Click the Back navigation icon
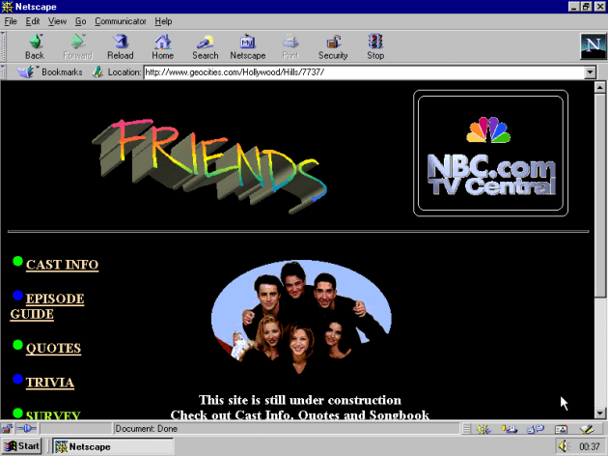 pos(35,42)
